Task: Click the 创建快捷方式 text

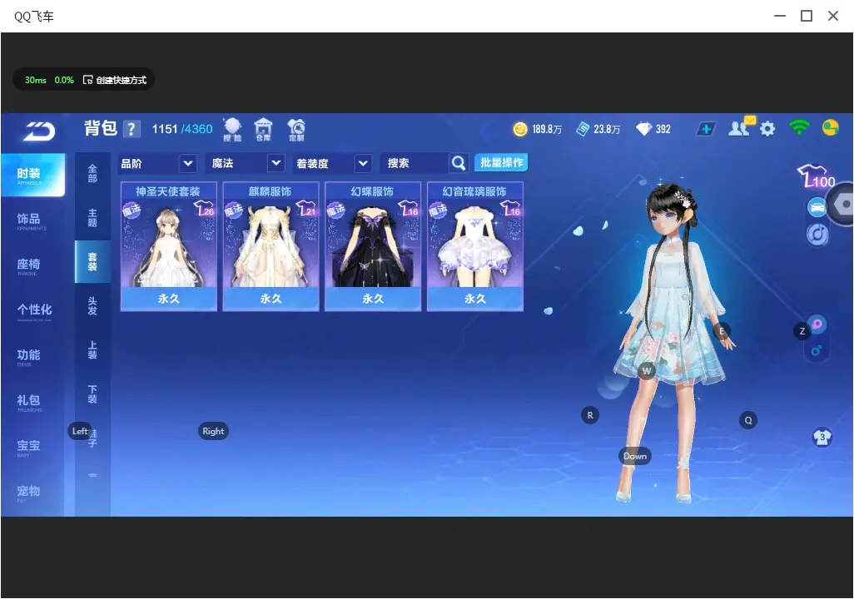Action: 121,80
